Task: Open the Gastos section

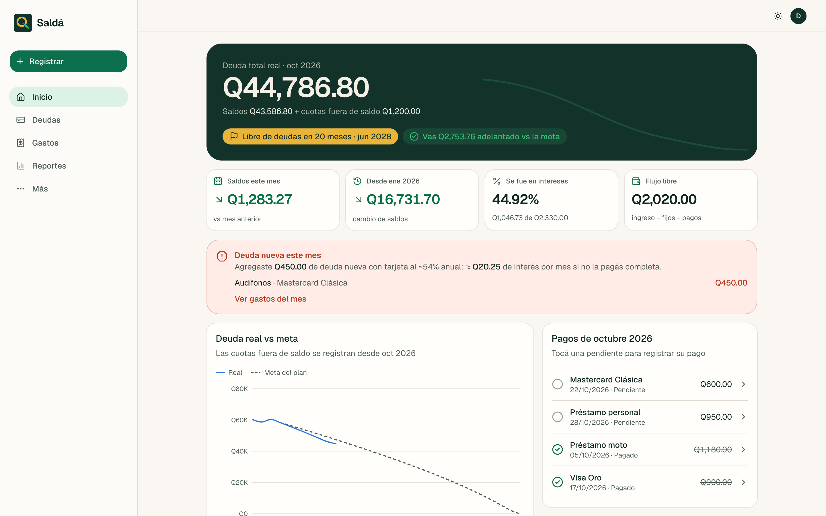Action: (69, 143)
